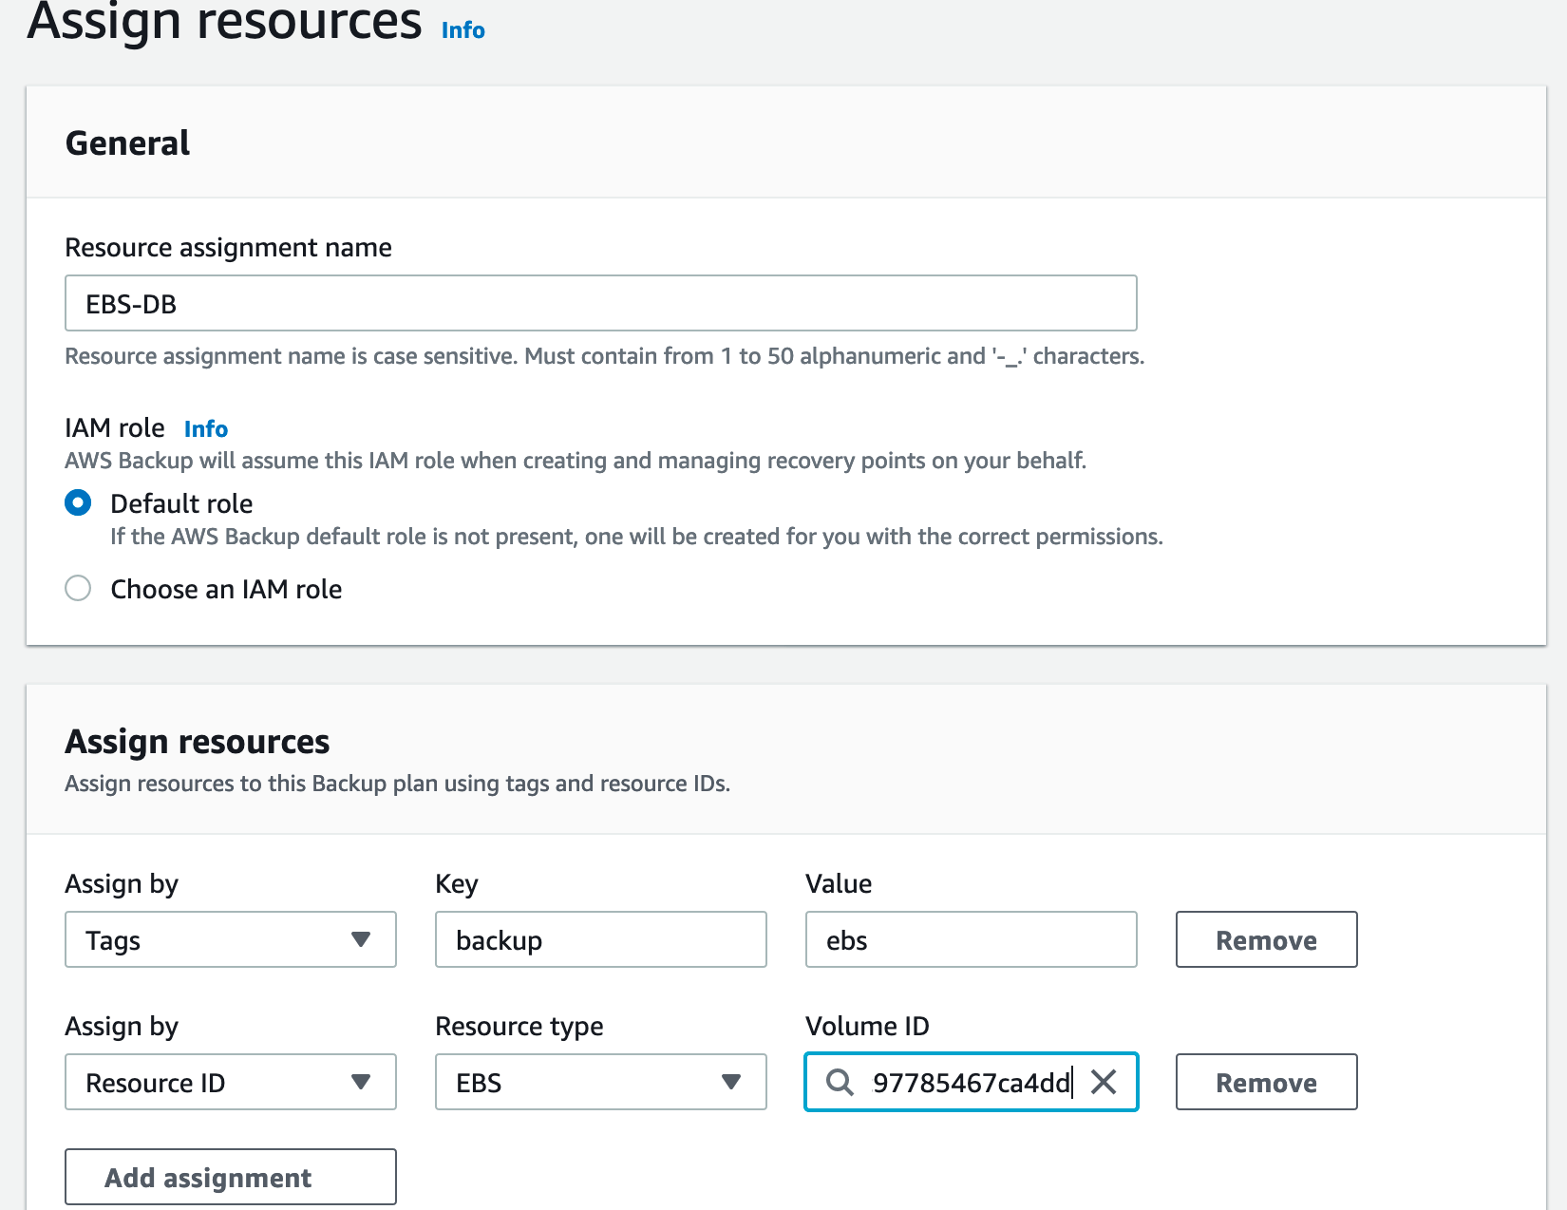Remove the Resource ID assignment row
Screen dimensions: 1567x1210
tap(1265, 1082)
